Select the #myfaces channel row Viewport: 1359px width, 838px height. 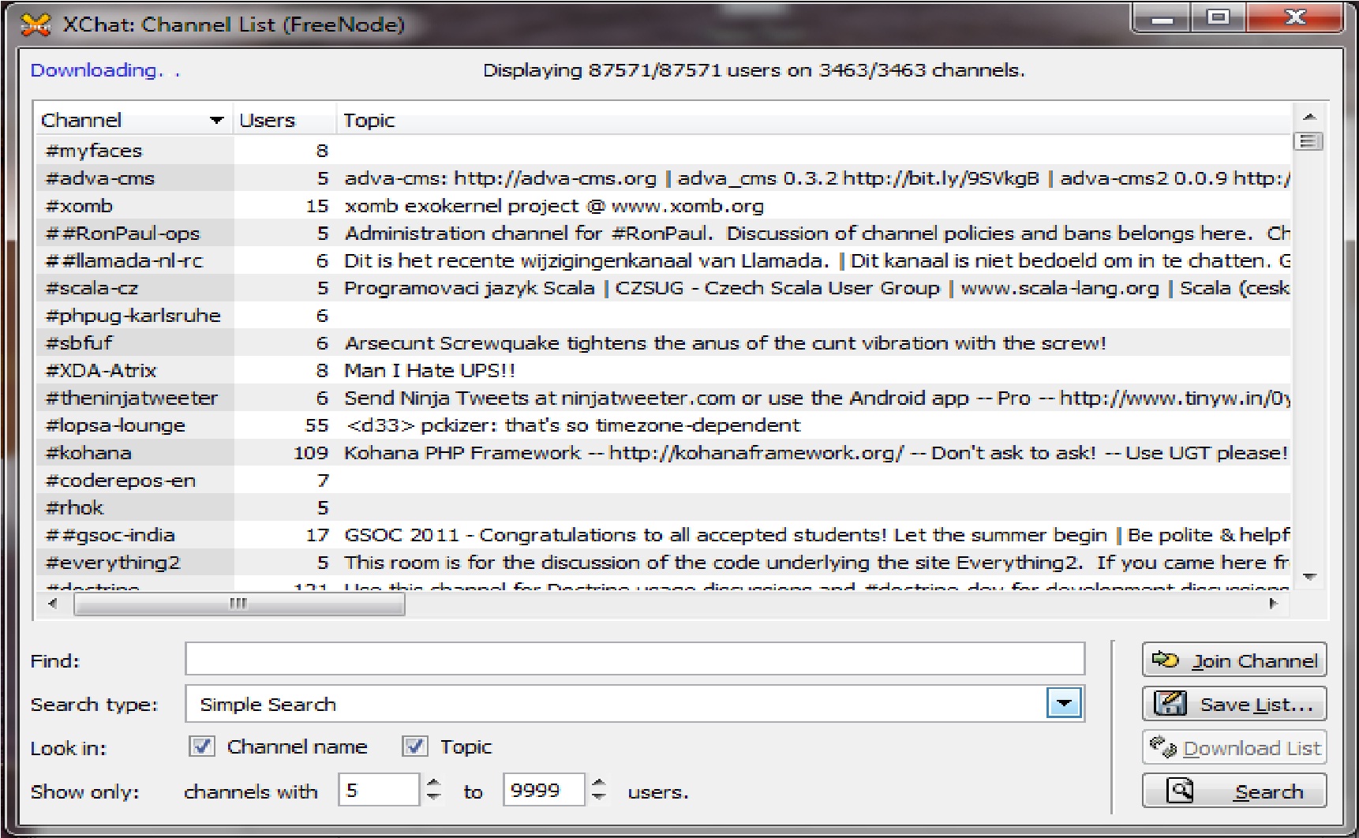[x=663, y=151]
